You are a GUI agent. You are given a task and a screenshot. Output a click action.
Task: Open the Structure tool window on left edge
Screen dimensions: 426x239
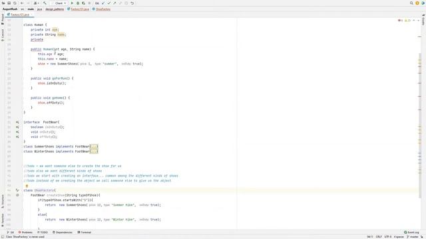click(3, 202)
